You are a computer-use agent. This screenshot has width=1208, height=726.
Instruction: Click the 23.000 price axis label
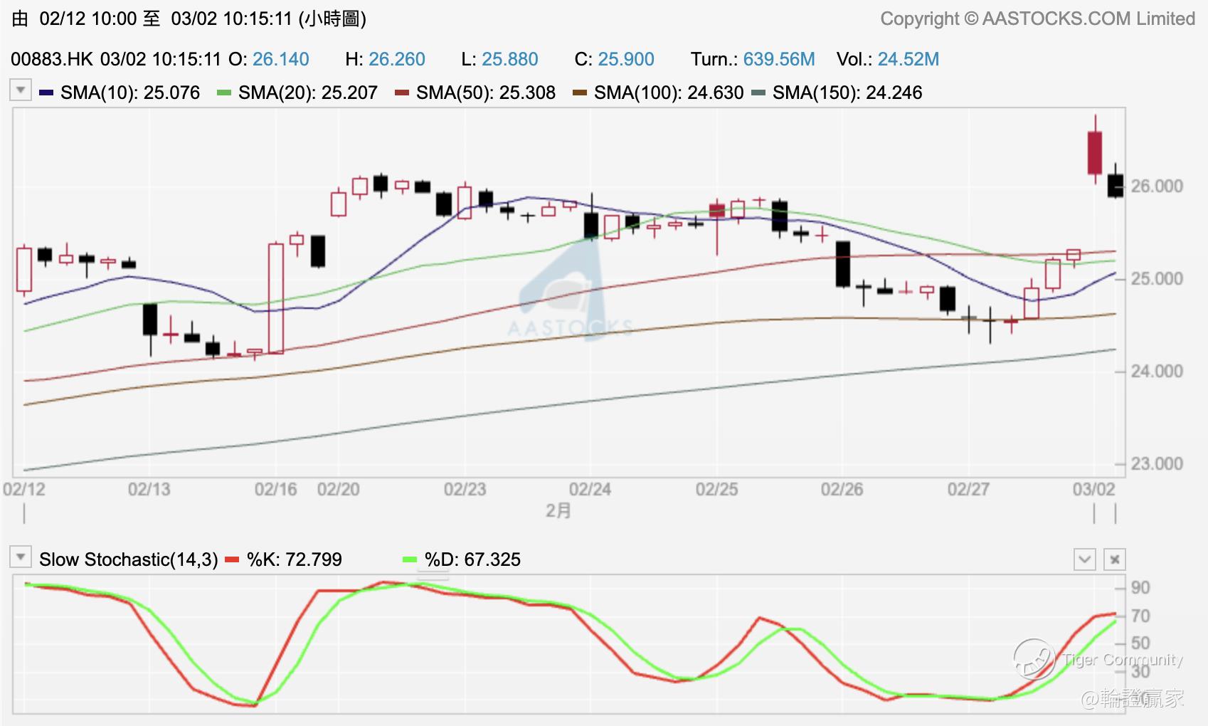point(1157,464)
